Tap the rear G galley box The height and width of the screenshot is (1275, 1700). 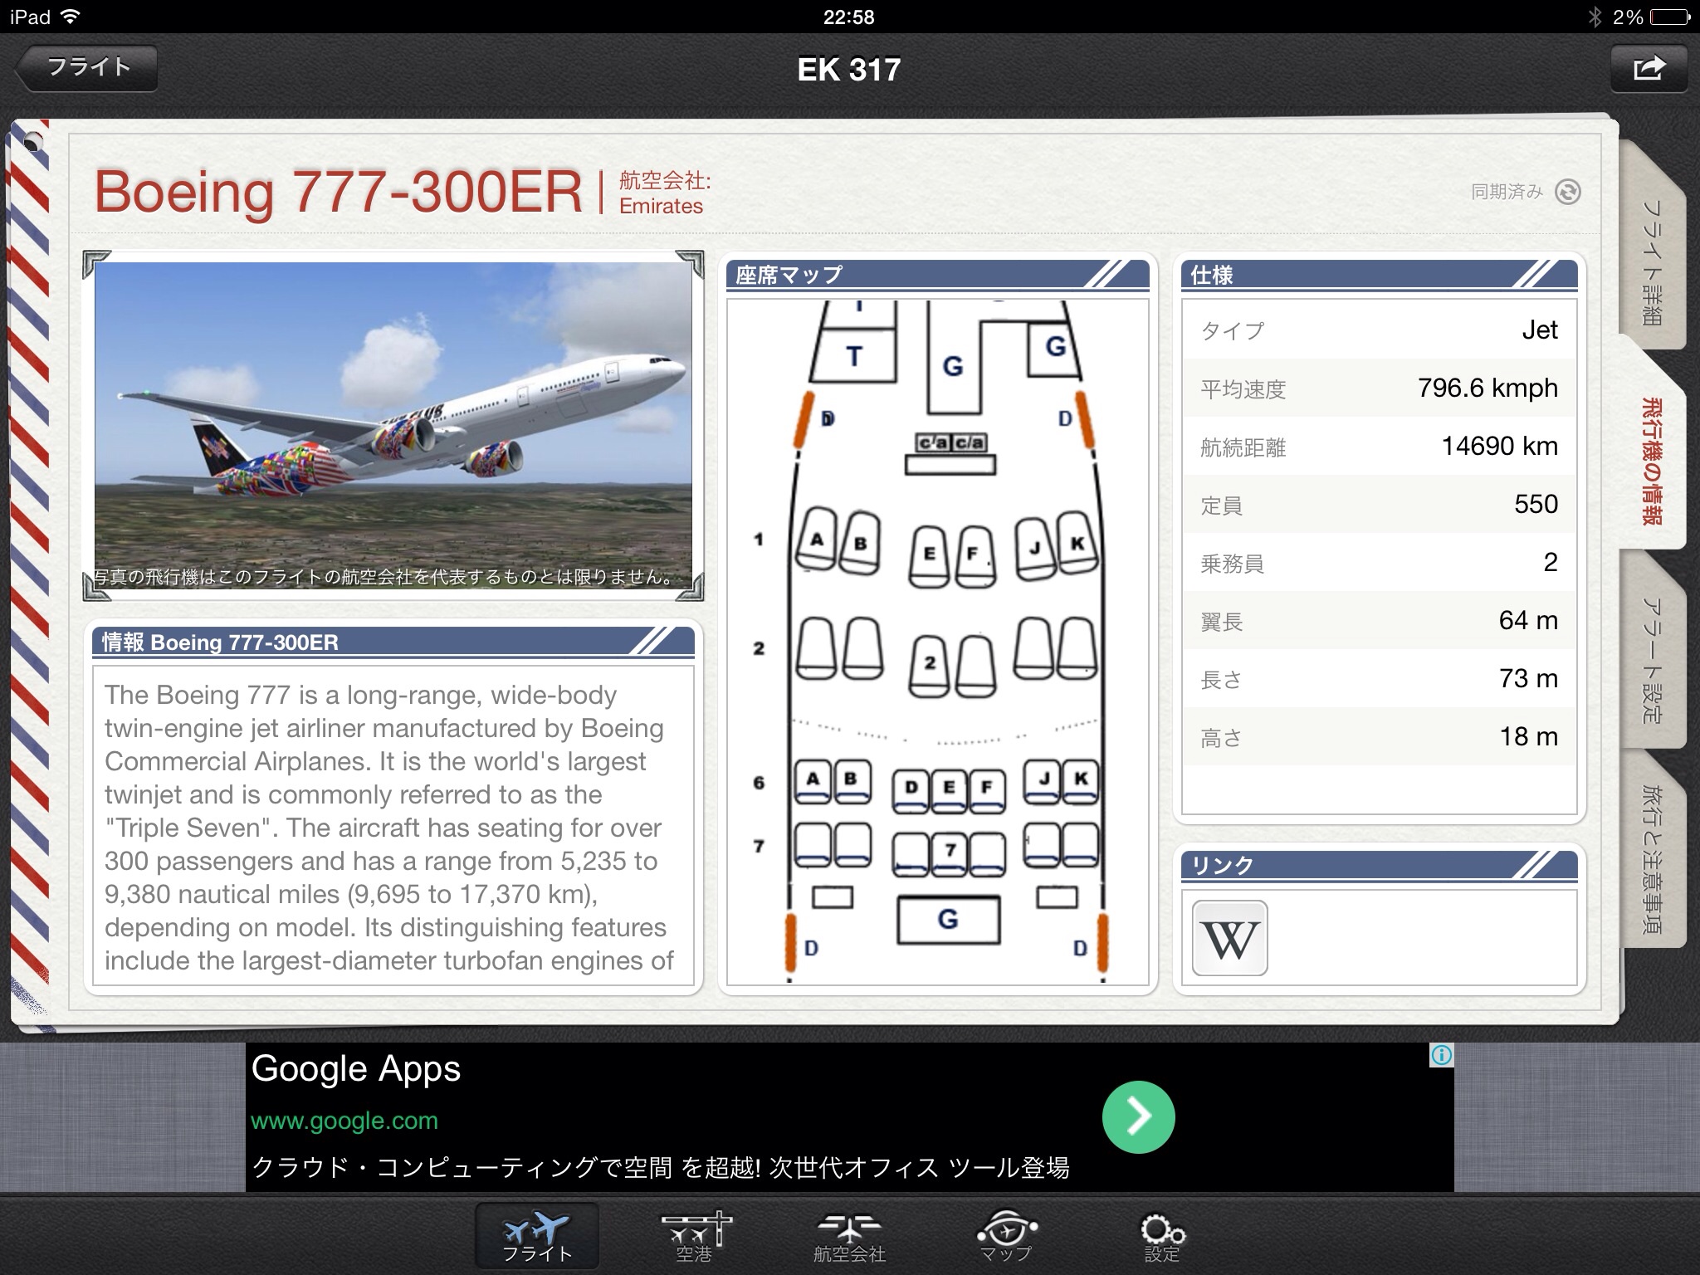(948, 920)
